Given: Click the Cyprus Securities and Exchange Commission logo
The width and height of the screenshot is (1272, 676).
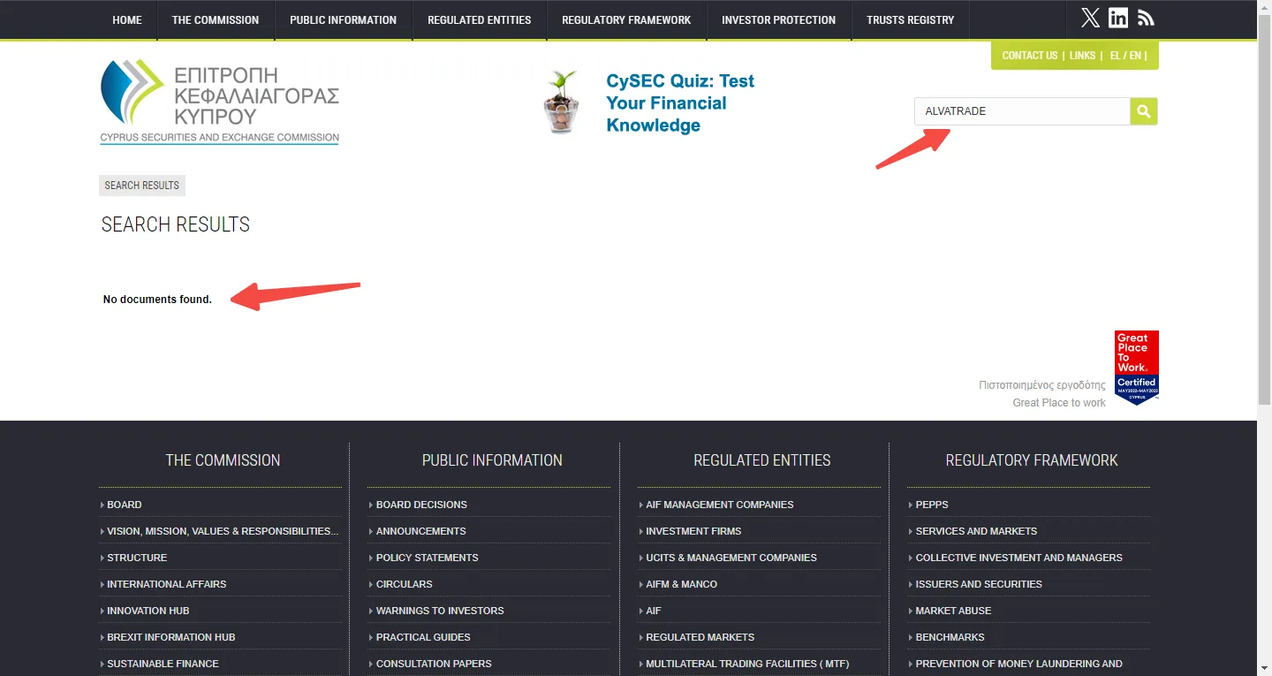Looking at the screenshot, I should tap(220, 102).
